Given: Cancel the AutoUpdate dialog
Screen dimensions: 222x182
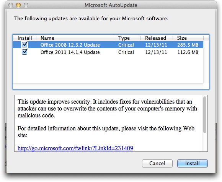Looking at the screenshot, I should [157, 164].
